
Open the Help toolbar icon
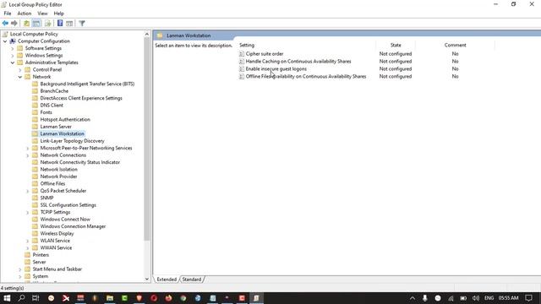60,24
